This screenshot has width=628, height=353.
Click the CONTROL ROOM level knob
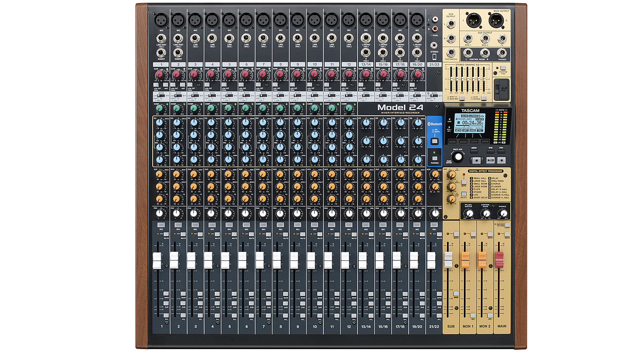tap(486, 214)
